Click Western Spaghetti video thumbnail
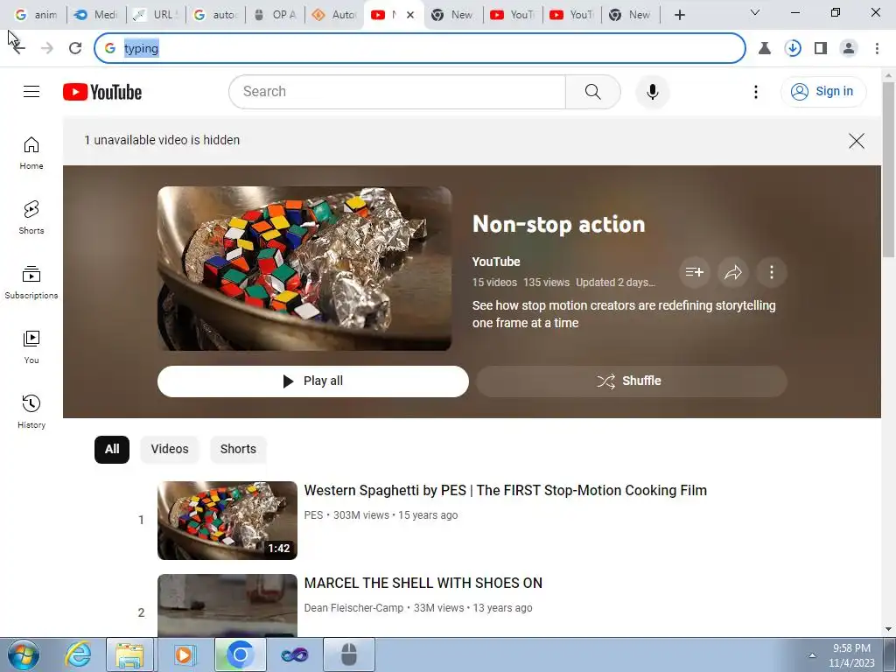Image resolution: width=896 pixels, height=672 pixels. tap(227, 521)
